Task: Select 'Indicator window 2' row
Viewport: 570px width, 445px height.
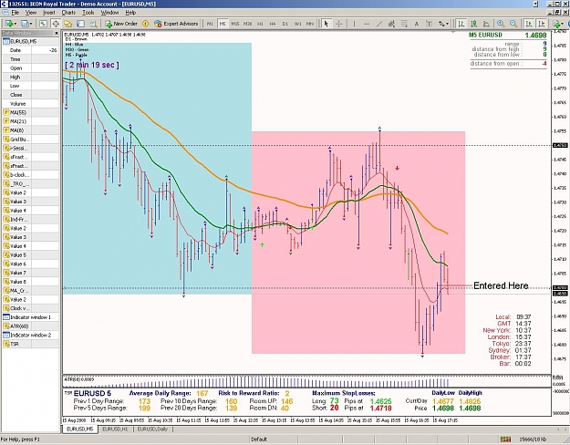Action: [x=30, y=335]
